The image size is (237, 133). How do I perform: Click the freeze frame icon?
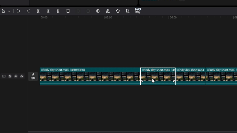coord(88,11)
